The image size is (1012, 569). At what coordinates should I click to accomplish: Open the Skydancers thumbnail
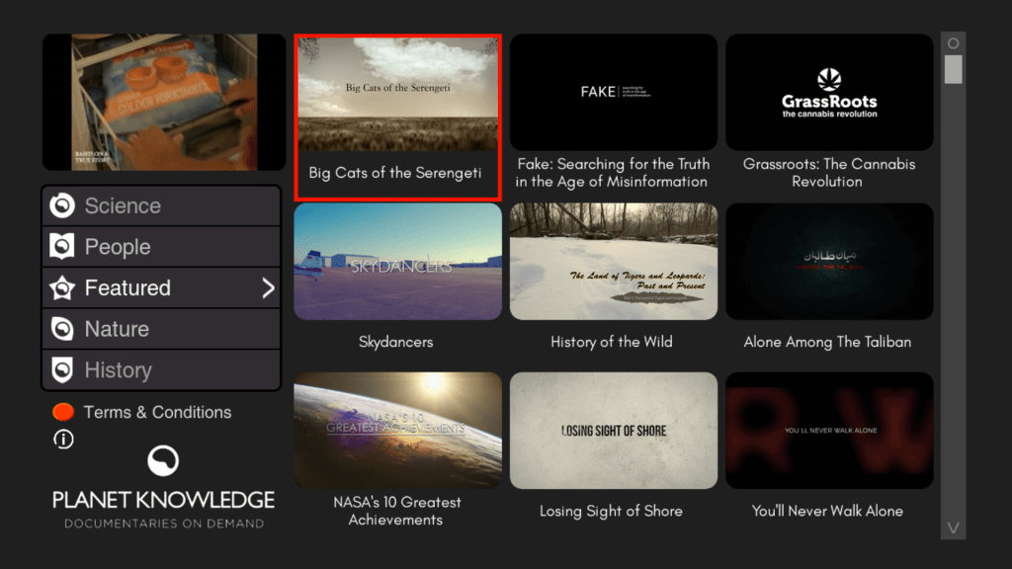(397, 262)
